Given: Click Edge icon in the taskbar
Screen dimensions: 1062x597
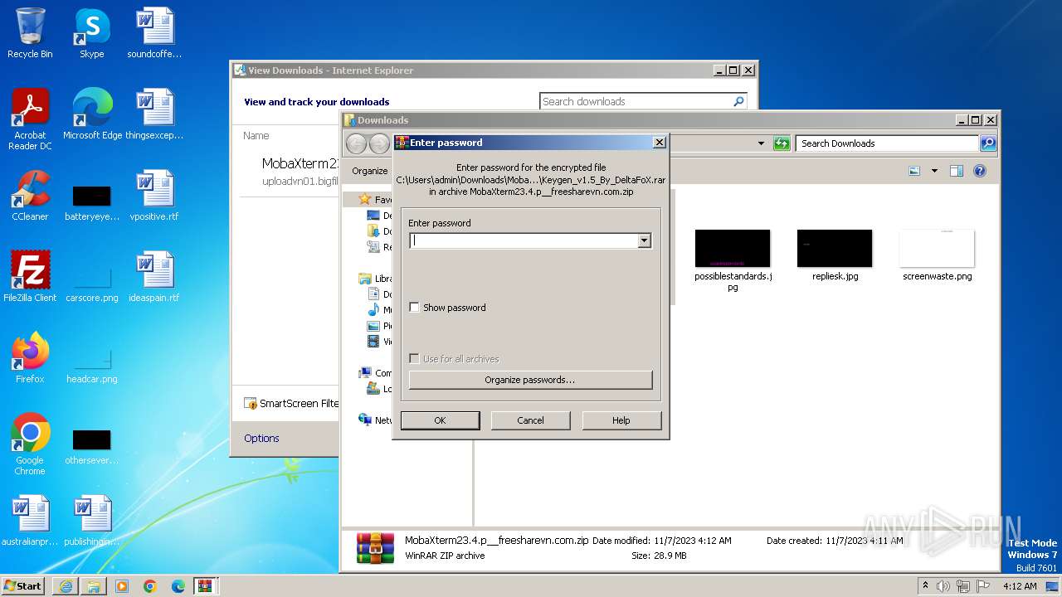Looking at the screenshot, I should [178, 586].
